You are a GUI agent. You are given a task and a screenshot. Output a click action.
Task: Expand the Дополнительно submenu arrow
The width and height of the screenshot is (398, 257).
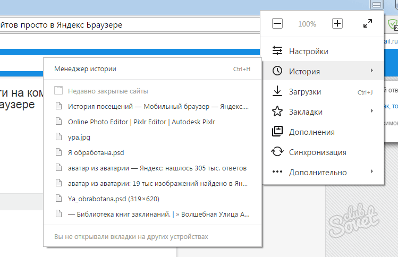click(x=372, y=172)
